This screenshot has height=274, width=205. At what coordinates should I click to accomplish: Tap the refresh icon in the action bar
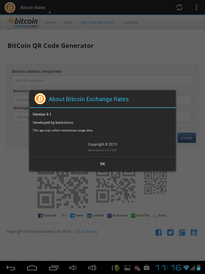click(179, 8)
